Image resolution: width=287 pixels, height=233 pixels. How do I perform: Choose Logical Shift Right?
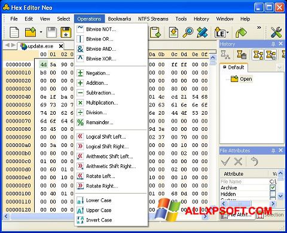111,146
